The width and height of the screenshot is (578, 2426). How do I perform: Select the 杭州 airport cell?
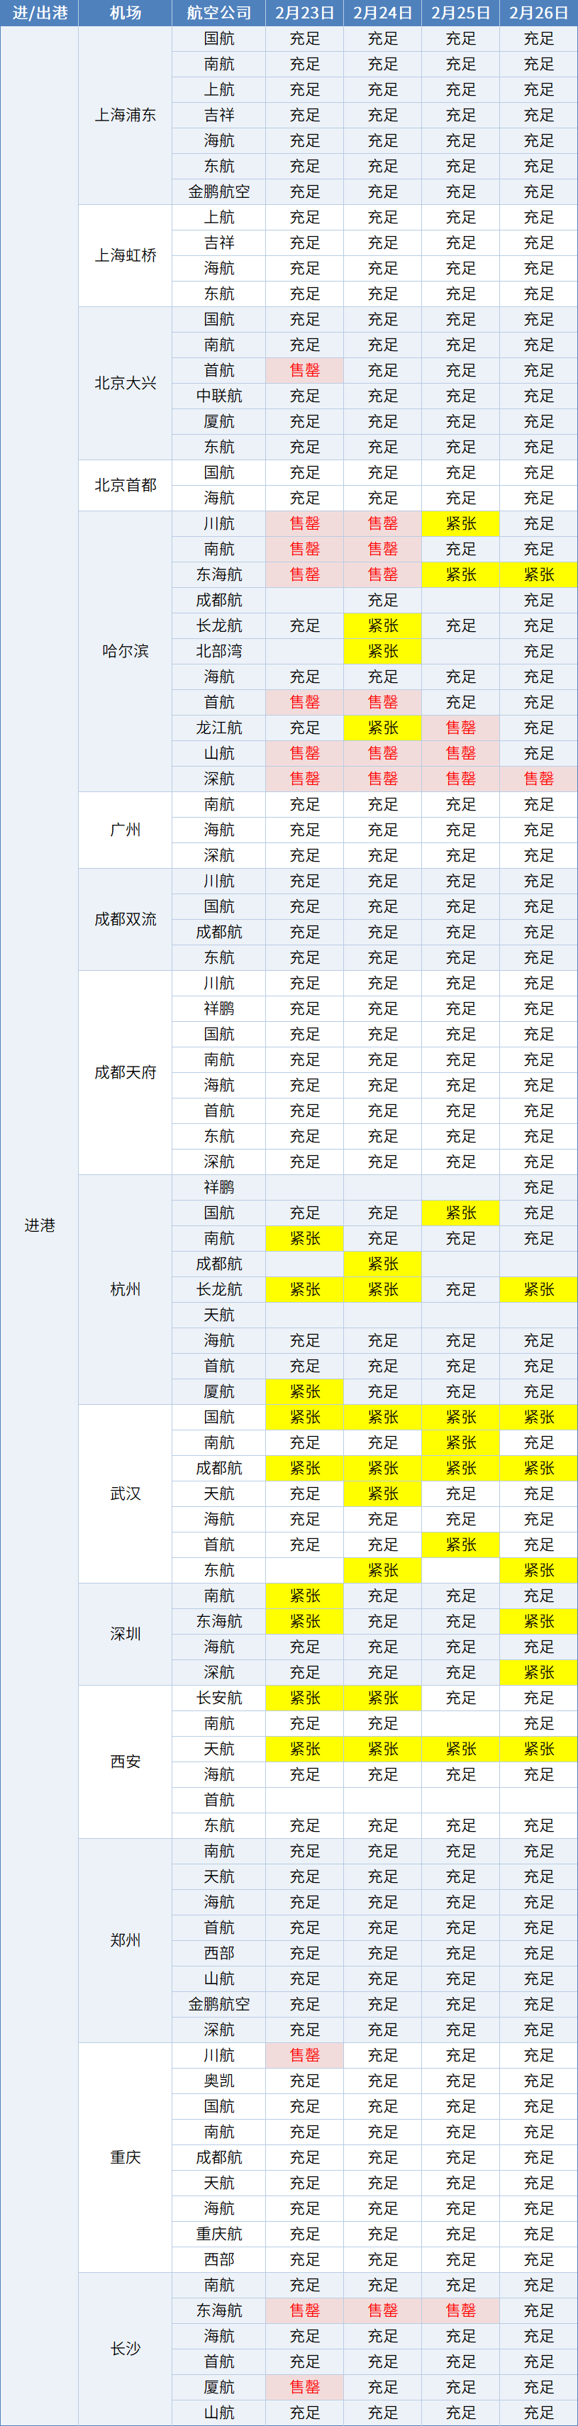(126, 1289)
